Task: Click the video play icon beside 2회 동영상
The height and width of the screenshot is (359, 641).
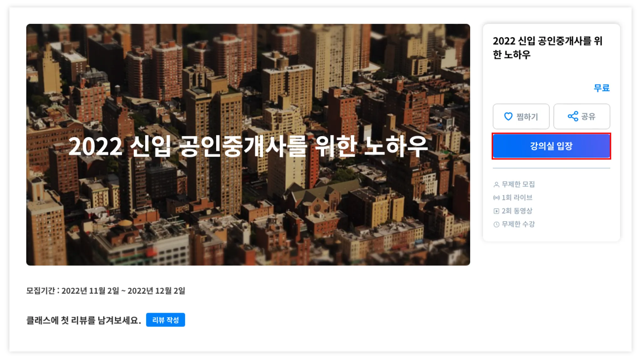Action: coord(496,211)
